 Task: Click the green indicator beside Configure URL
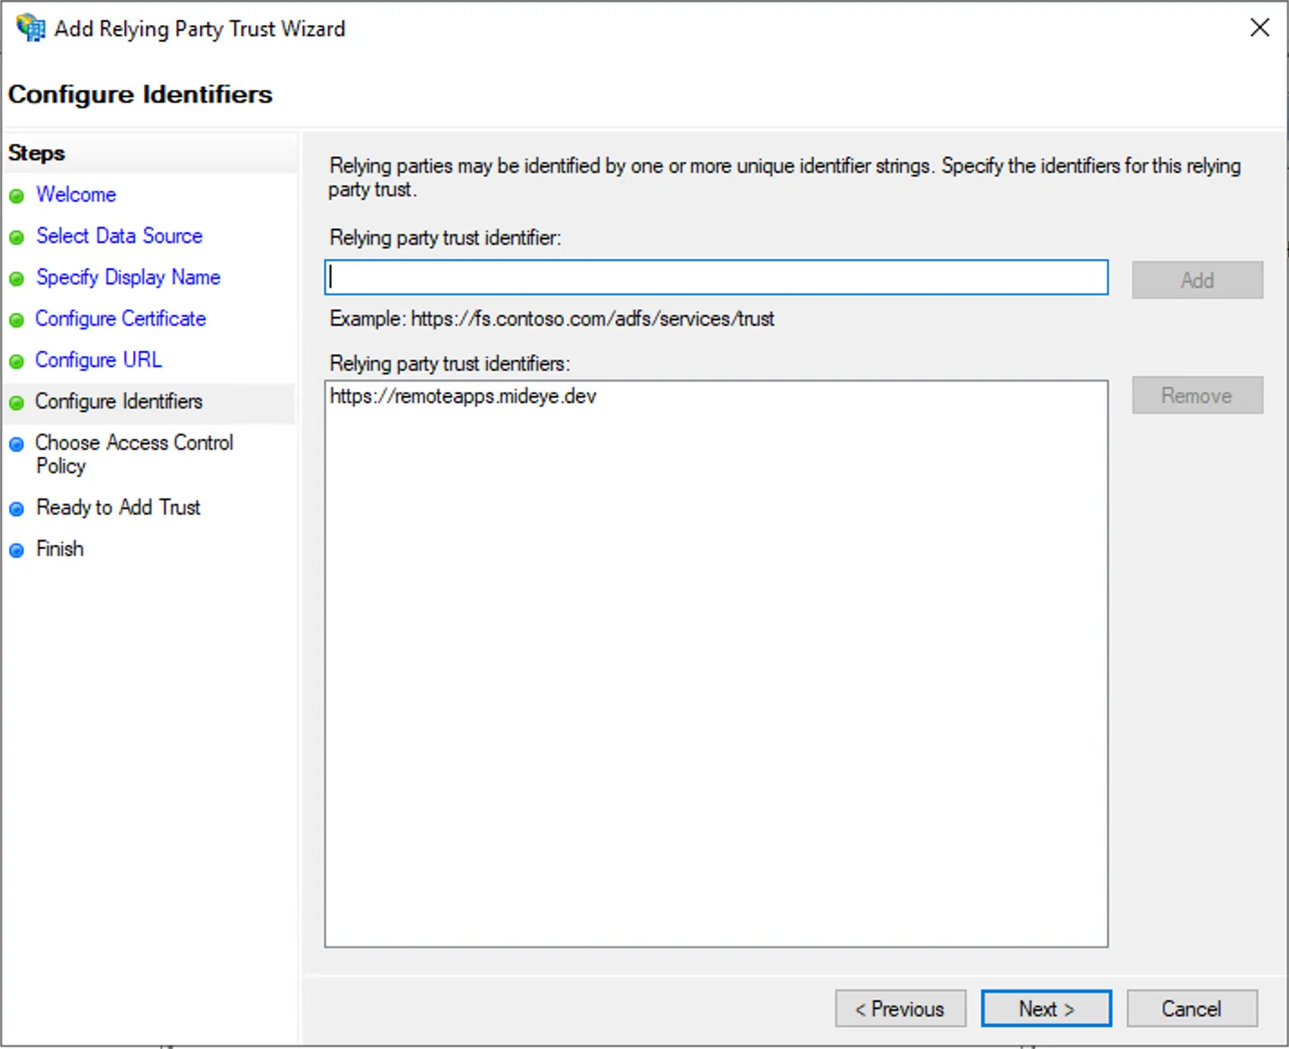[x=17, y=361]
